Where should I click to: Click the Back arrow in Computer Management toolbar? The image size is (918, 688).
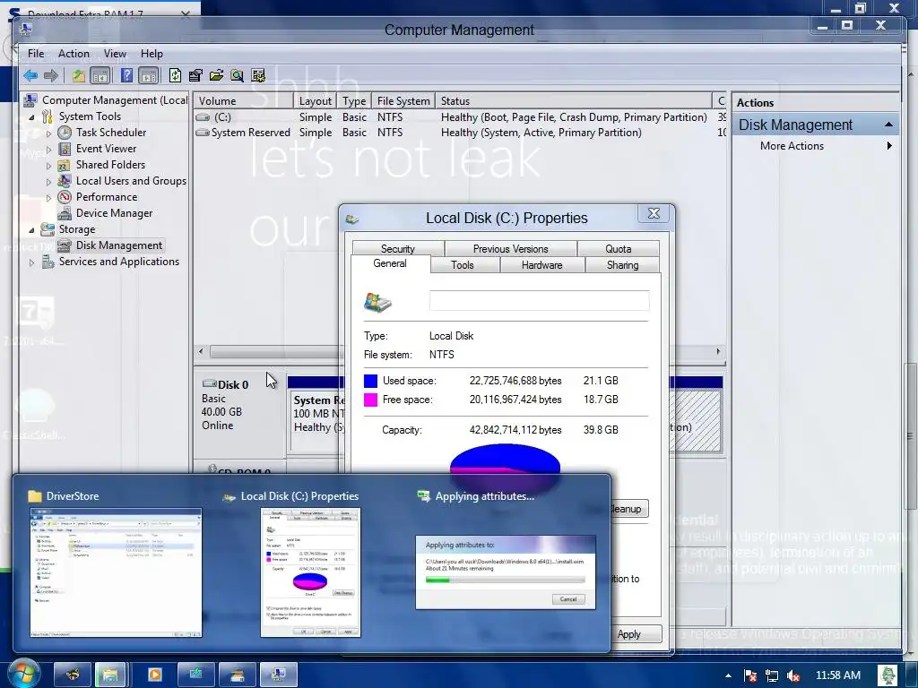coord(30,75)
